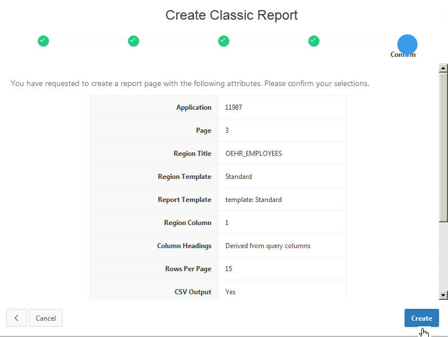Select the Rows Per Page value 15
Screen dimensions: 448x337
click(x=228, y=269)
